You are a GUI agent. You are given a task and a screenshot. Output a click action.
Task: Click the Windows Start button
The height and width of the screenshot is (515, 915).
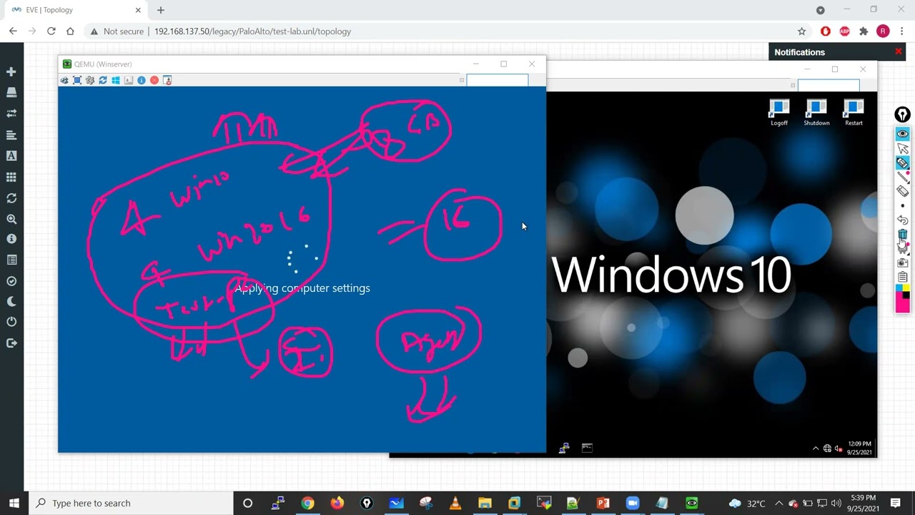(x=14, y=503)
